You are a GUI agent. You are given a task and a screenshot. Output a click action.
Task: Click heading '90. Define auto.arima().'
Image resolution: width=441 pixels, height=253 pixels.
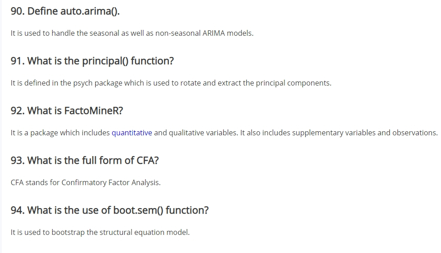[65, 11]
